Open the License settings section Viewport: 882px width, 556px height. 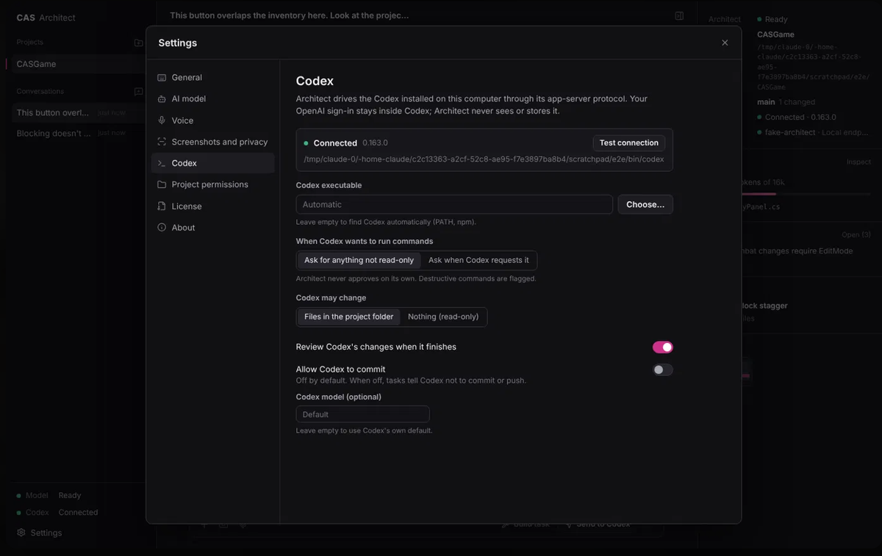(213, 206)
